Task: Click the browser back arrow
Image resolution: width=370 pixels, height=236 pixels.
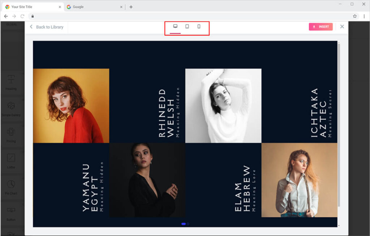Action: [x=6, y=16]
